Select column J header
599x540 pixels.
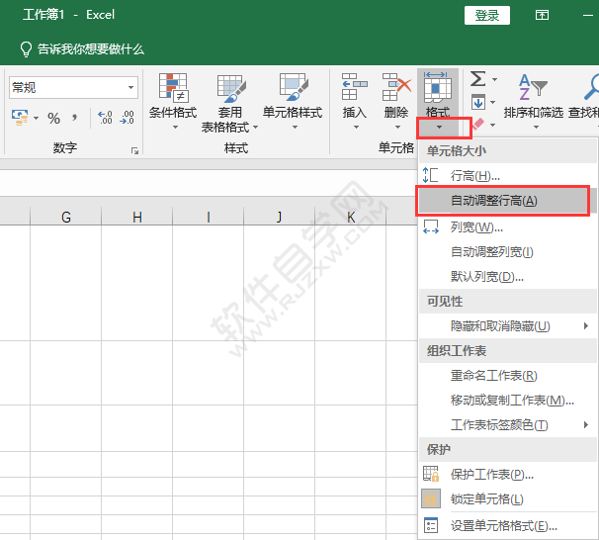click(x=280, y=217)
